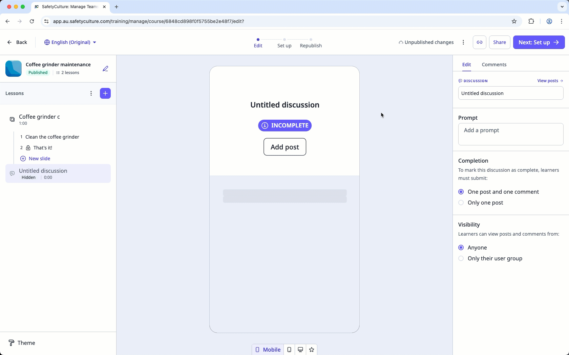Select the Edit step in progress bar

[258, 43]
